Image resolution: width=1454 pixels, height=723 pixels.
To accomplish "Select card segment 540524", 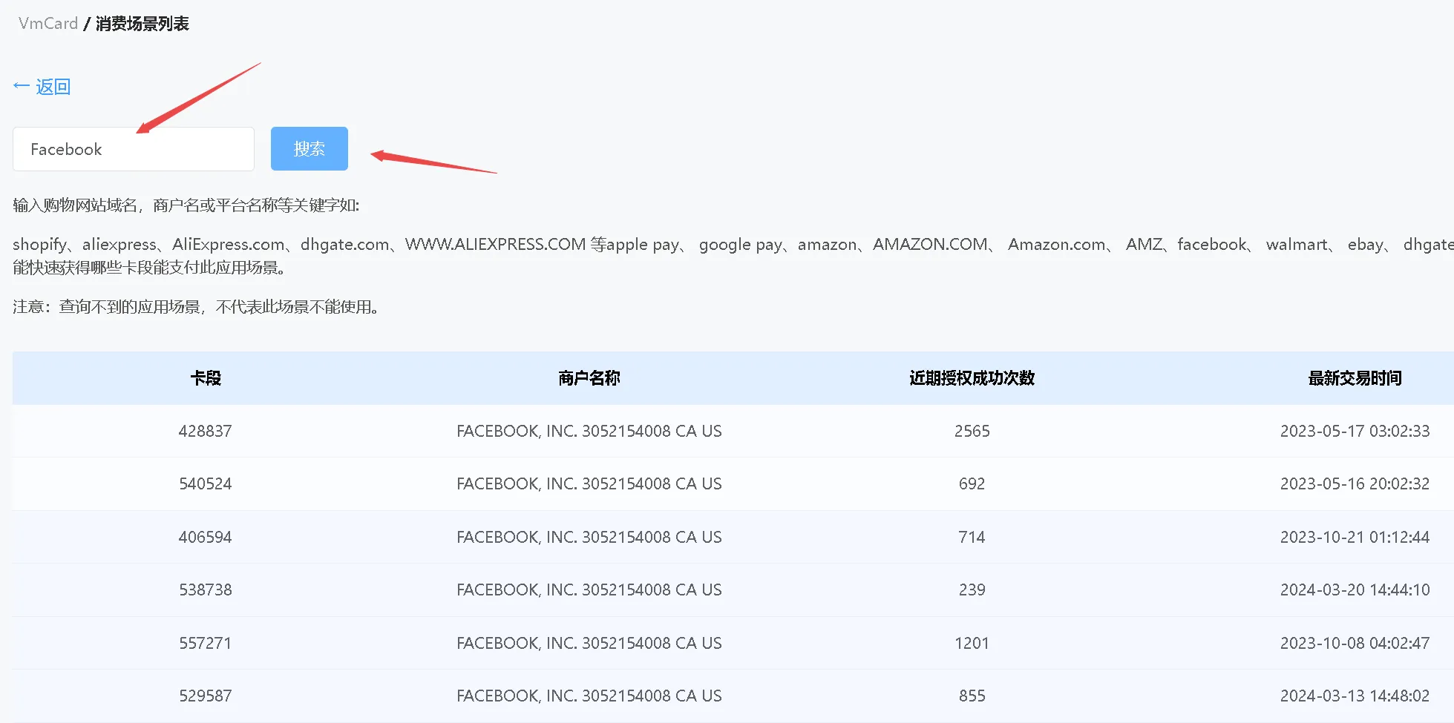I will click(x=206, y=484).
